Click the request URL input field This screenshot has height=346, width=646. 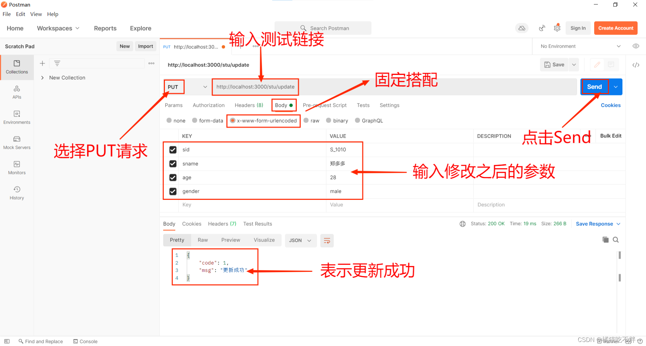coord(394,87)
